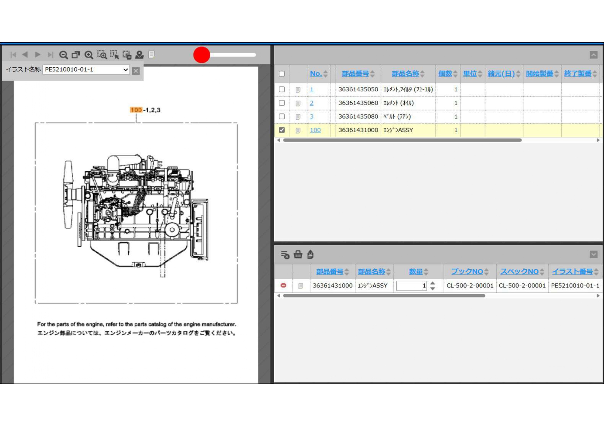The height and width of the screenshot is (426, 604).
Task: Open part number link 100
Action: [x=315, y=130]
